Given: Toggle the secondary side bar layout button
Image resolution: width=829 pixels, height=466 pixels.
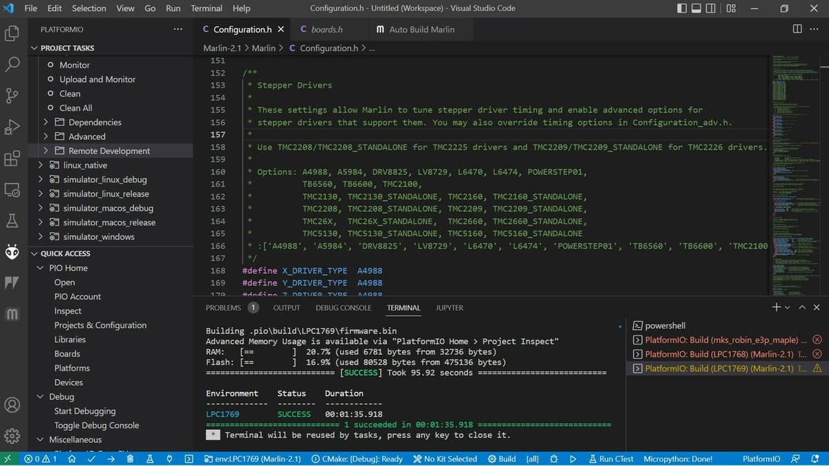Looking at the screenshot, I should pos(712,8).
